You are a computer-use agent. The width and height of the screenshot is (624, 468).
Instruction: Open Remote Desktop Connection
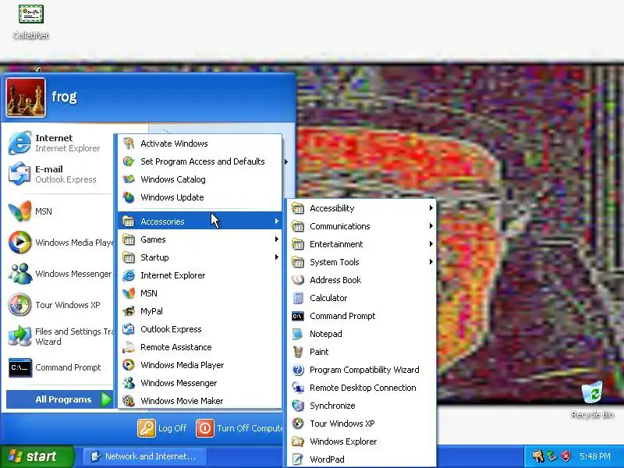coord(361,388)
